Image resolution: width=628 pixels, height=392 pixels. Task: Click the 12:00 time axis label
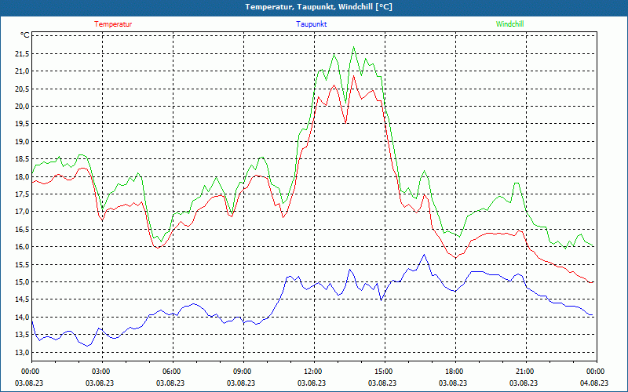point(314,372)
